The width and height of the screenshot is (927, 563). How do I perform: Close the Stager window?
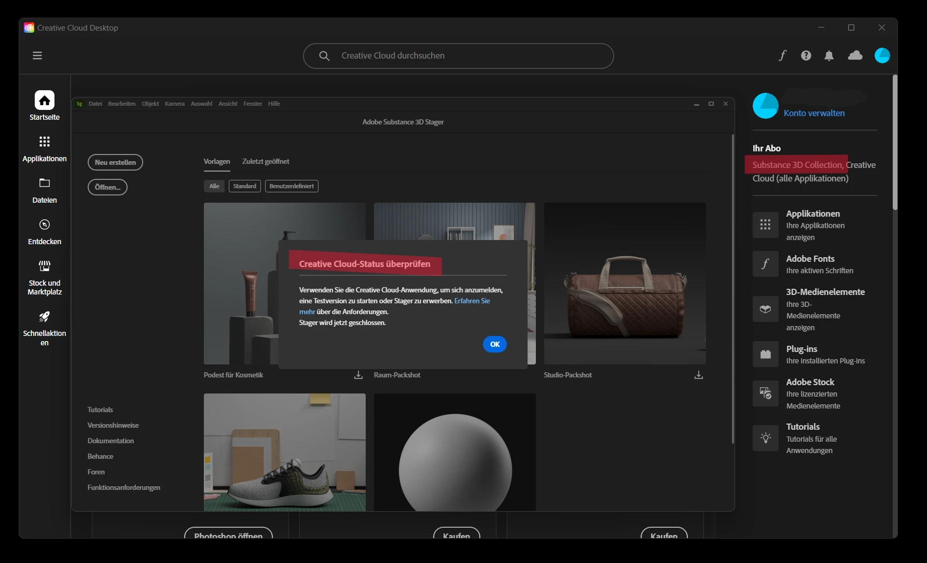(726, 104)
